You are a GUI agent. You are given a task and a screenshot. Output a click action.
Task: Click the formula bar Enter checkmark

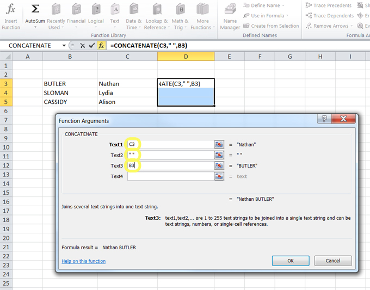(x=92, y=46)
